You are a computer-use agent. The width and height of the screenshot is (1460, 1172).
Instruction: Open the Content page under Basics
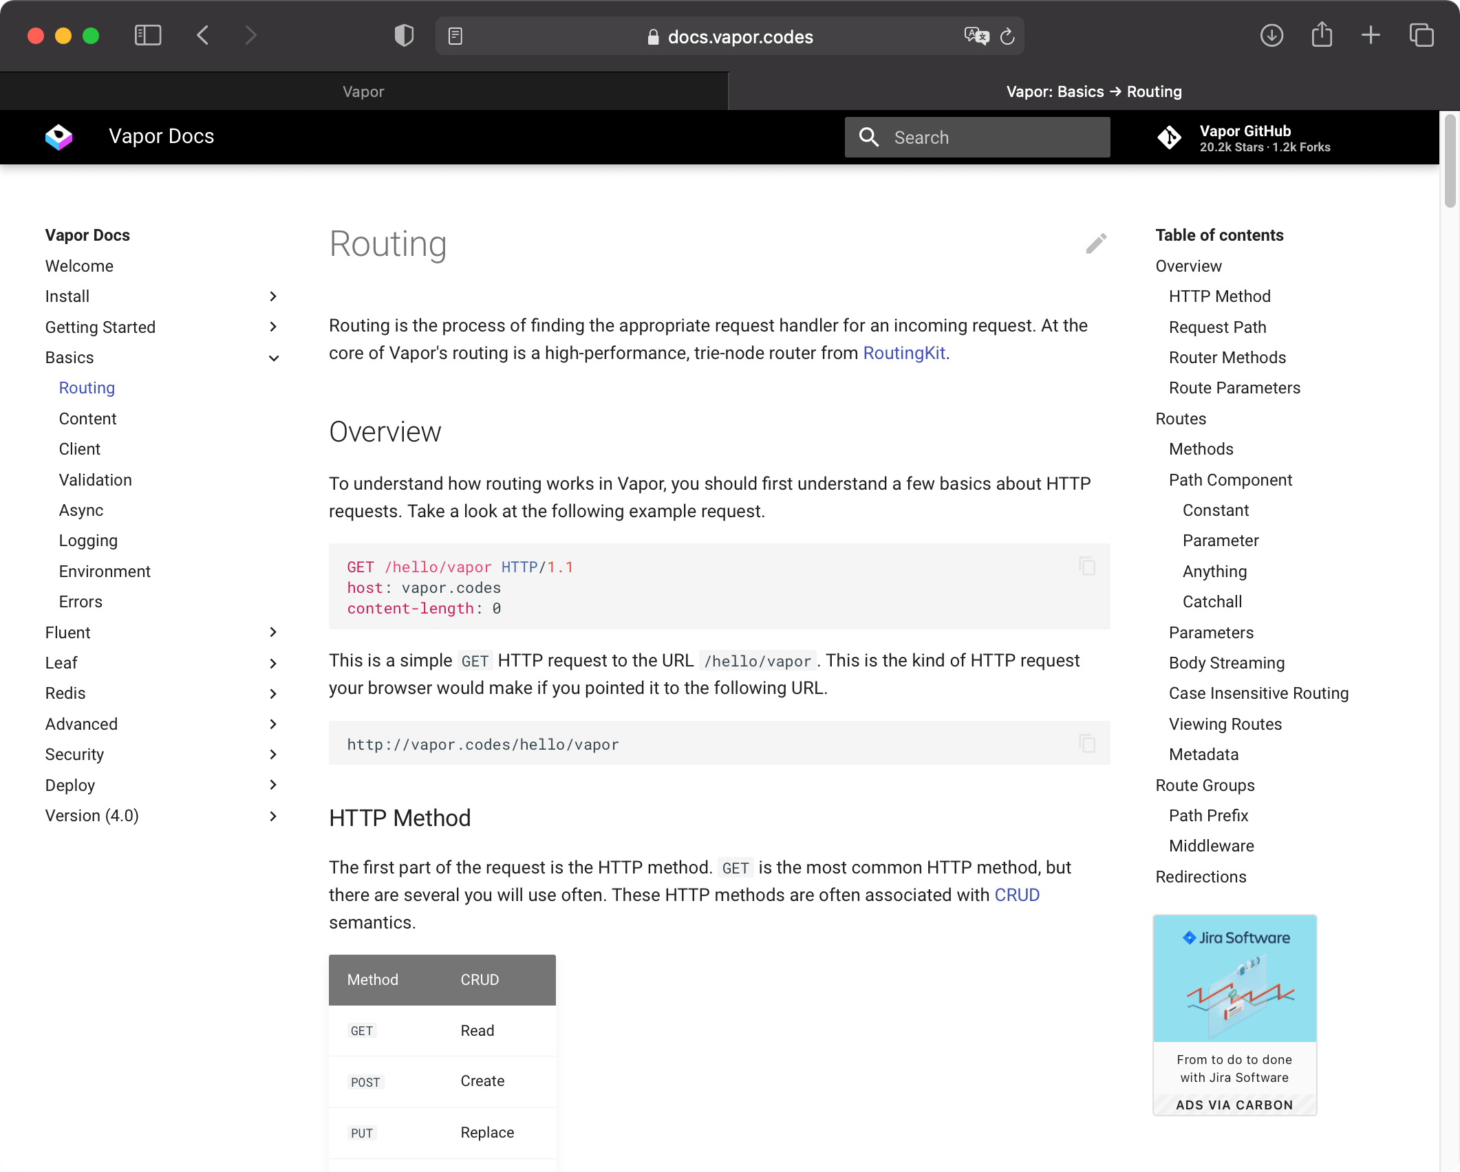pos(87,419)
